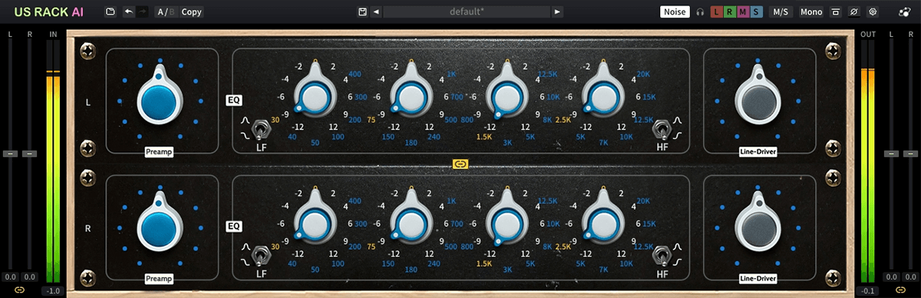Open the preset folder browser icon
Viewport: 921px width, 298px height.
click(111, 11)
